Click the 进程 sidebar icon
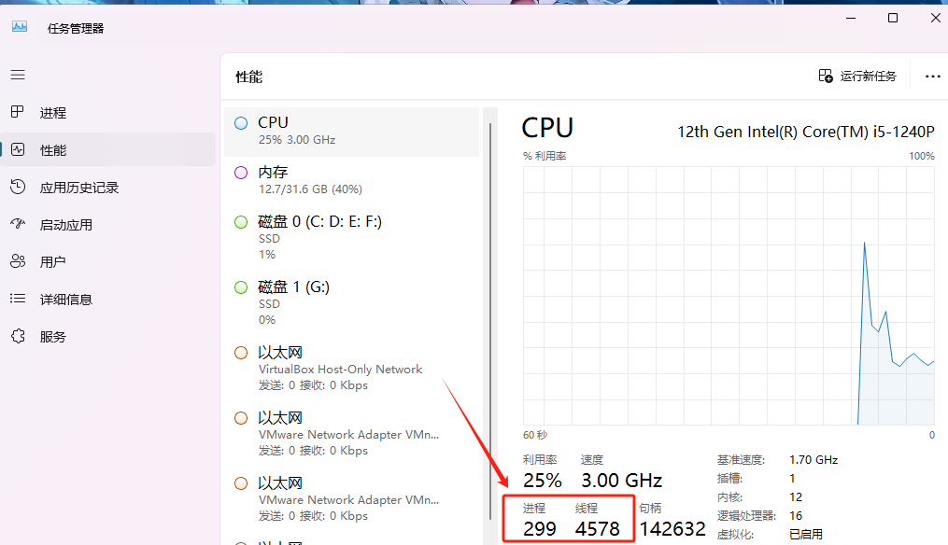 [x=18, y=112]
